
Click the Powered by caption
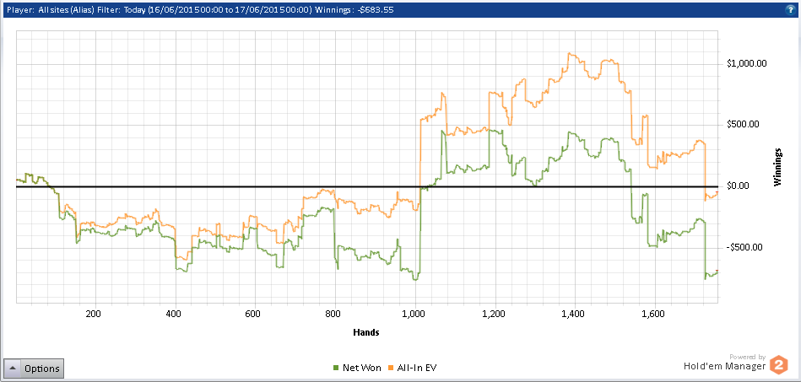[747, 357]
